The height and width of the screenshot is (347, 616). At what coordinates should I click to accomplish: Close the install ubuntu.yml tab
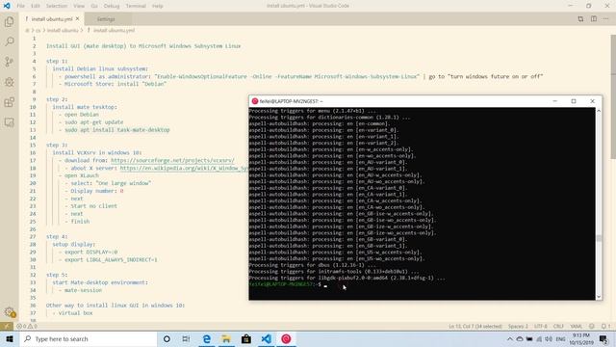click(77, 19)
